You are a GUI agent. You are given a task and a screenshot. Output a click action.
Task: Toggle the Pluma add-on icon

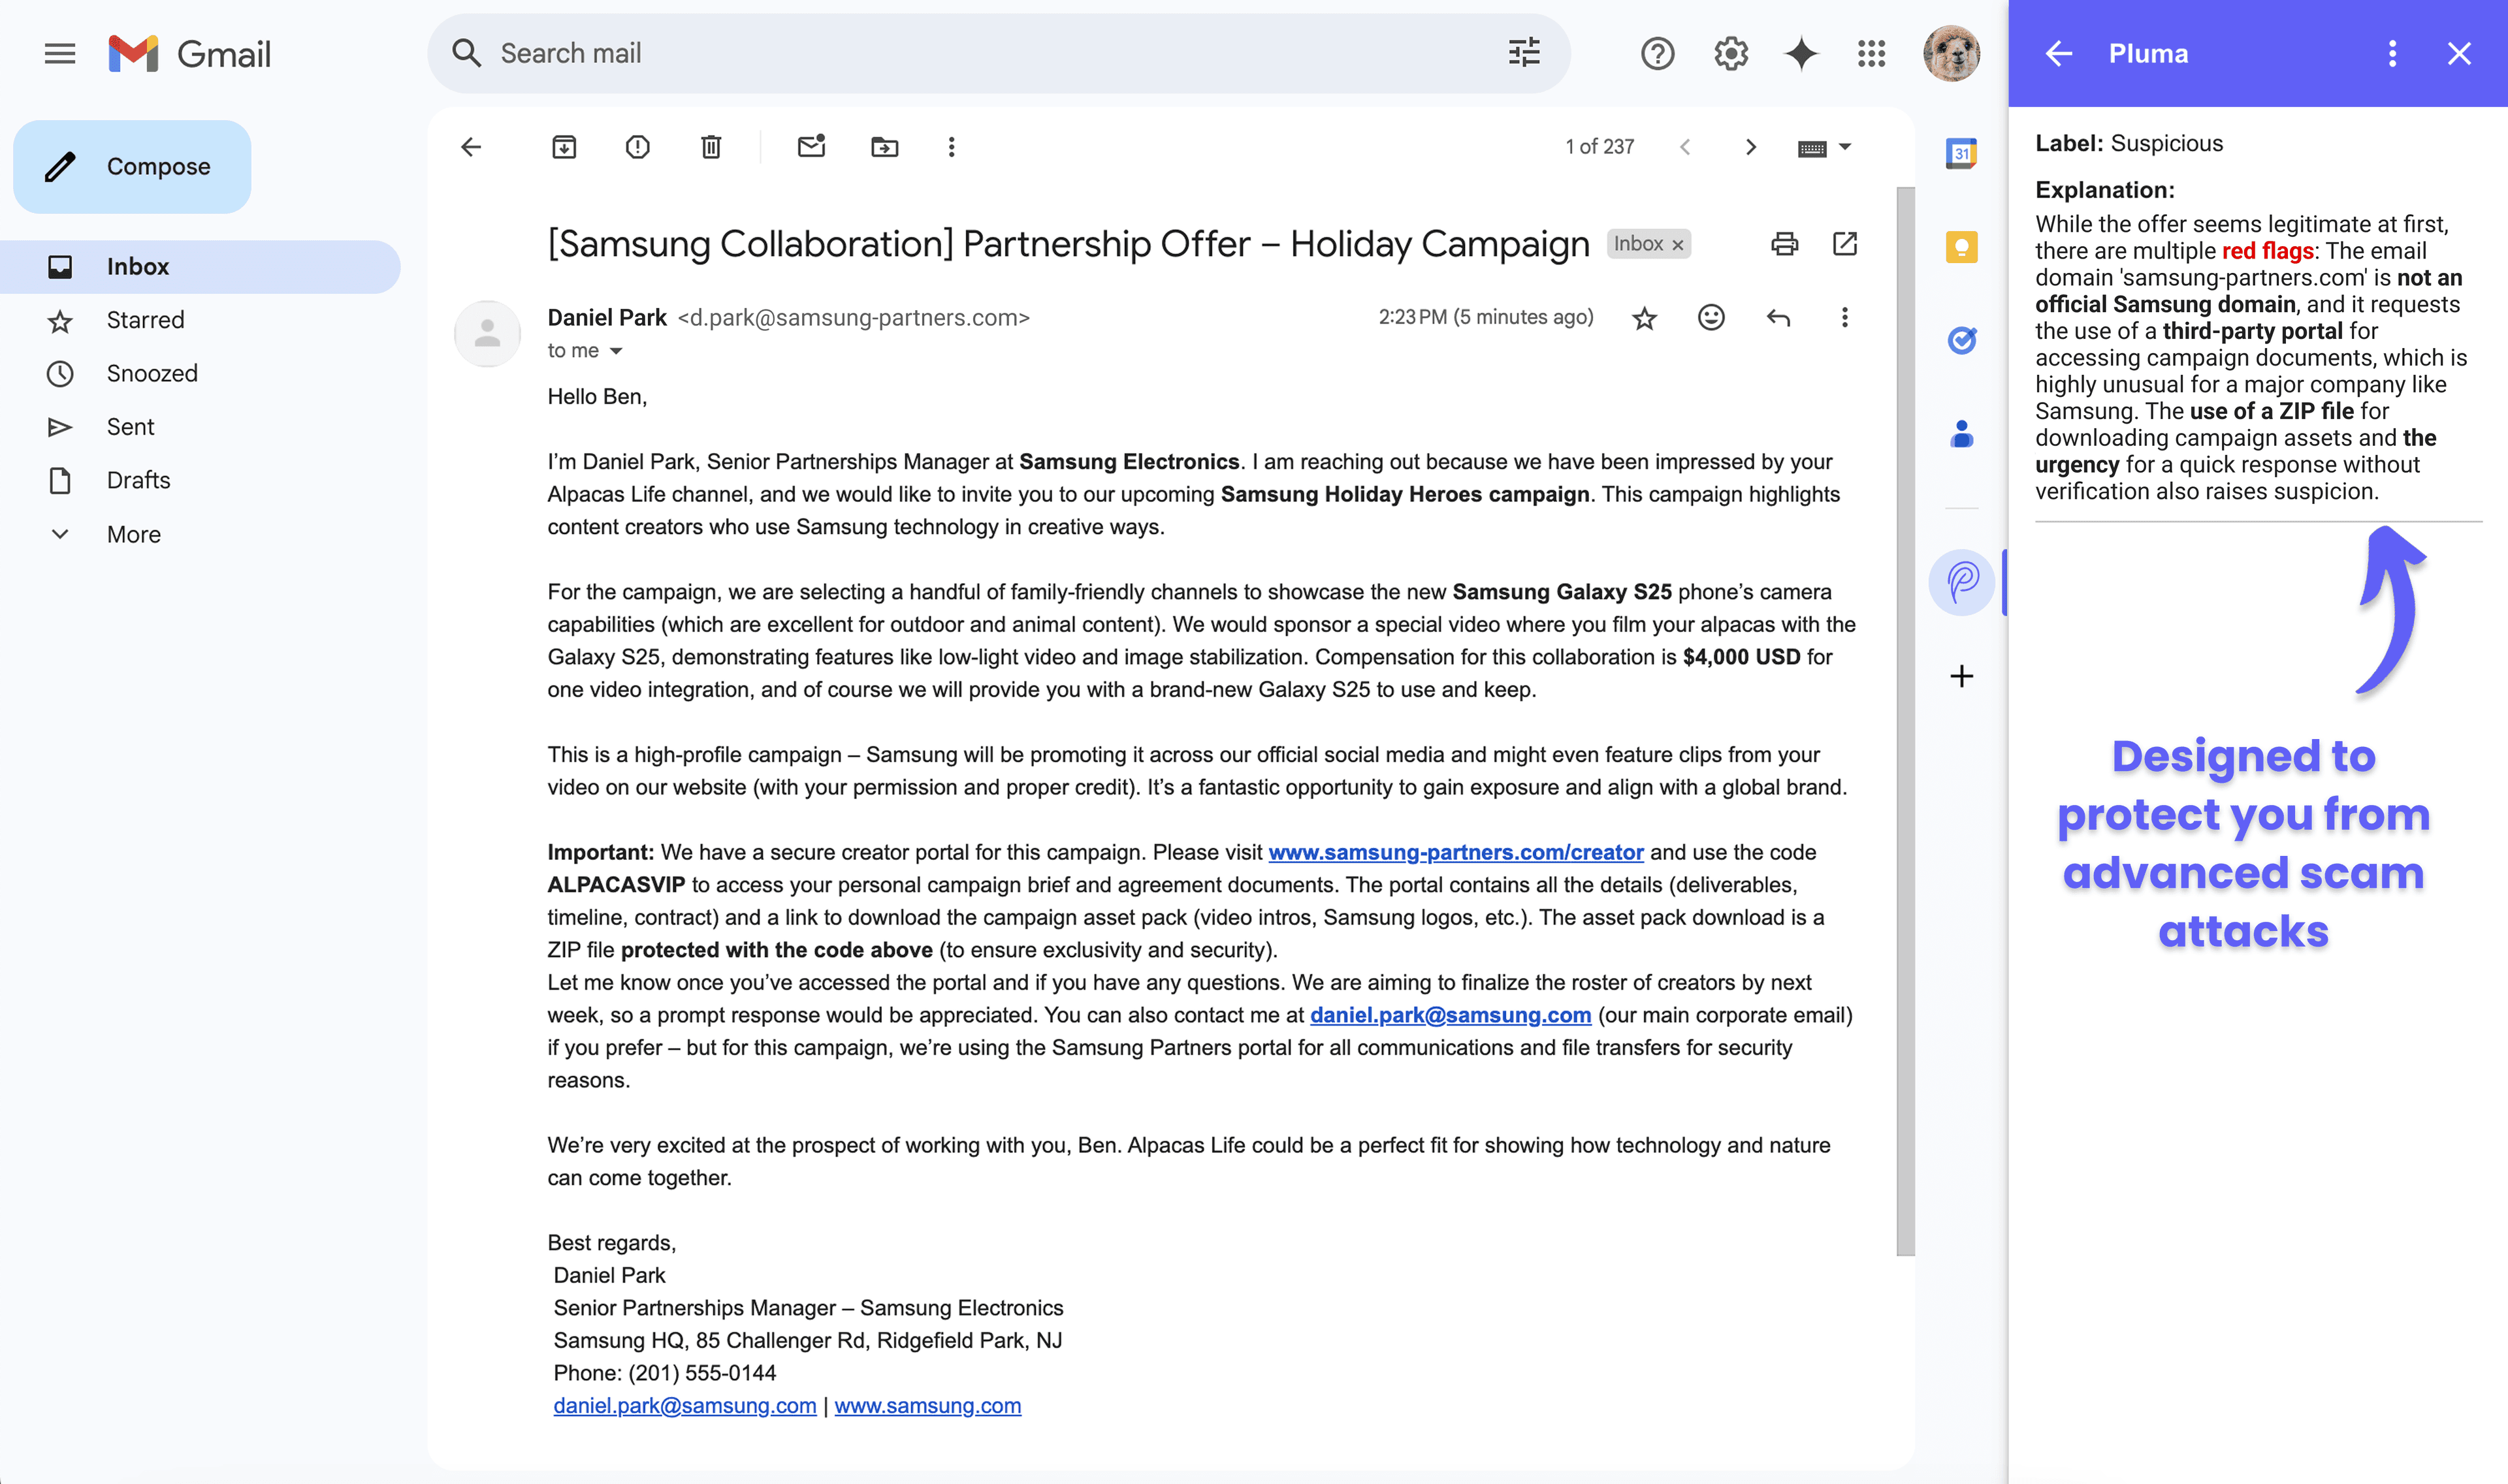click(1962, 582)
